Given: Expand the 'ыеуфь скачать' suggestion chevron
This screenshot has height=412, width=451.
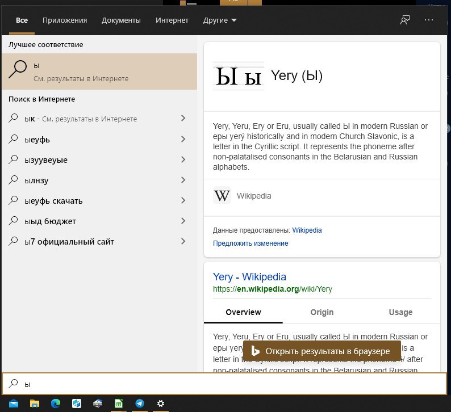Looking at the screenshot, I should tap(183, 200).
